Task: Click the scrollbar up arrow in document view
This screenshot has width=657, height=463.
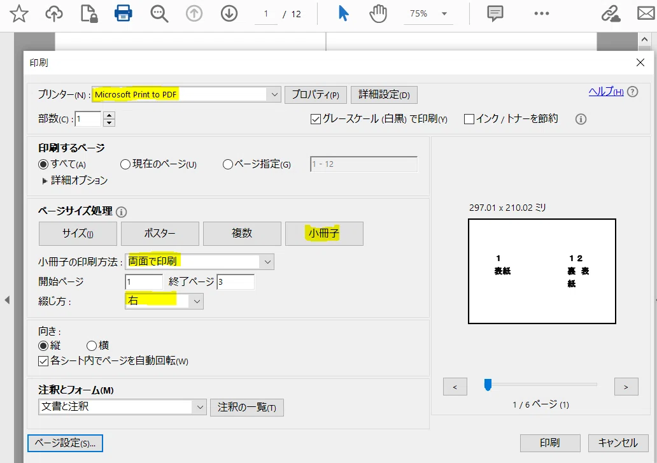Action: tap(644, 39)
